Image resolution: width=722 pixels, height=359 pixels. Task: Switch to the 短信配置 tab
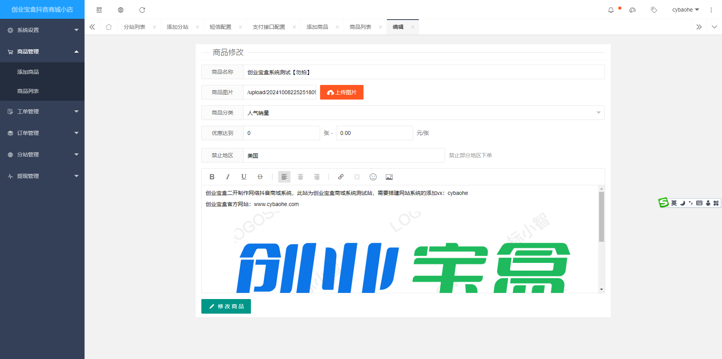click(x=221, y=27)
